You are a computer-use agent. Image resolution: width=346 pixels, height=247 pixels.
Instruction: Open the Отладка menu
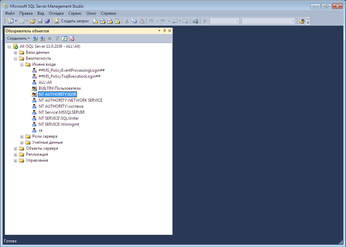pyautogui.click(x=56, y=13)
